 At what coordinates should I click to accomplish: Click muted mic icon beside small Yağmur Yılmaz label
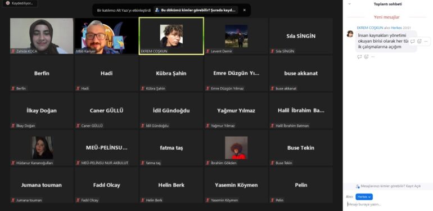pos(208,125)
